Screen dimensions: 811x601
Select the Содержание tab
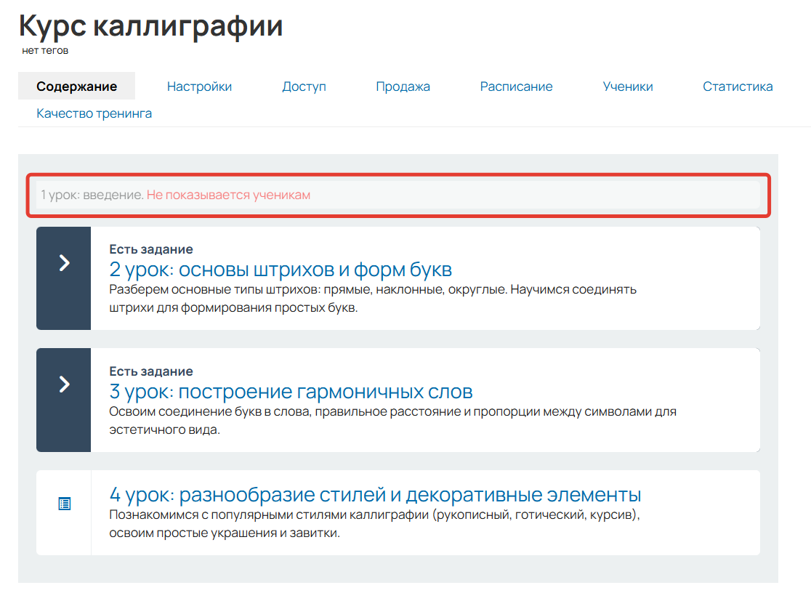click(x=76, y=85)
